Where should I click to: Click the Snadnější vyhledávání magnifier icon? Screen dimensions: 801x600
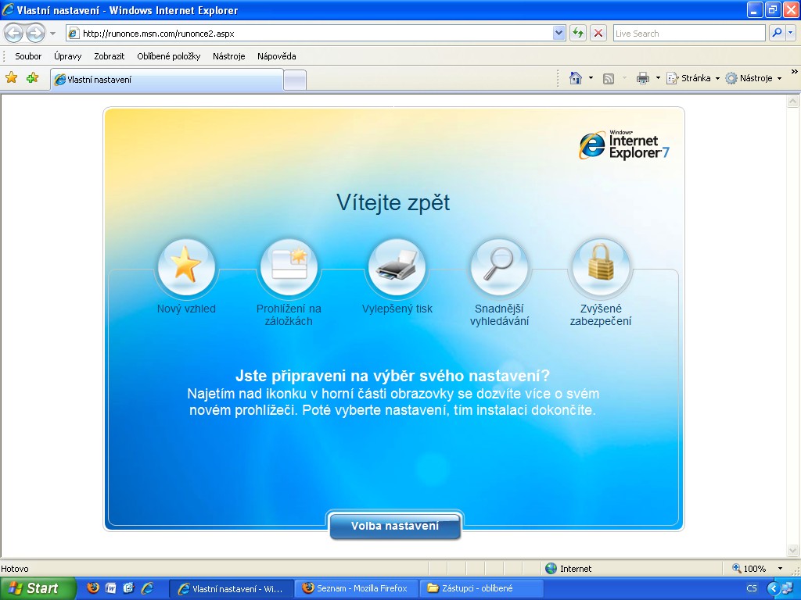click(499, 266)
